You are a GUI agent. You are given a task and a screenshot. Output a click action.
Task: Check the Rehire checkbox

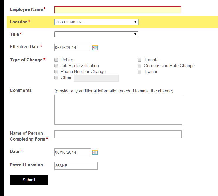pos(56,60)
